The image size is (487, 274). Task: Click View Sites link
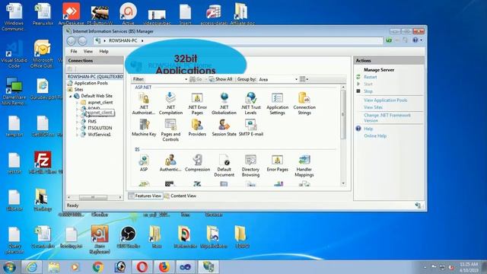tap(373, 107)
